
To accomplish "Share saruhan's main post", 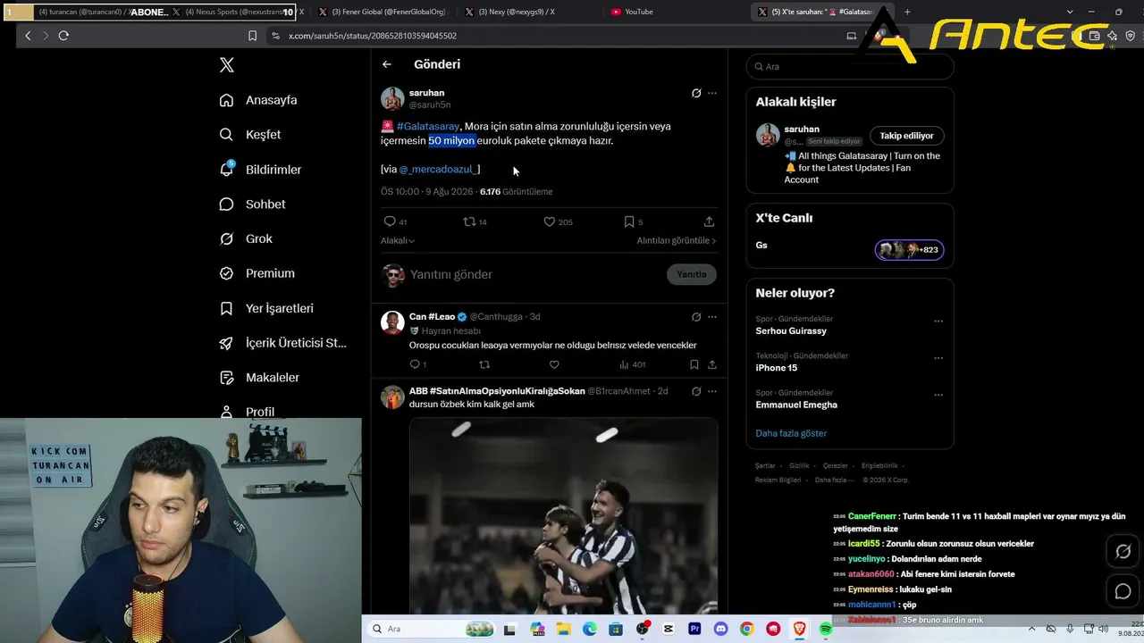I will tap(709, 221).
